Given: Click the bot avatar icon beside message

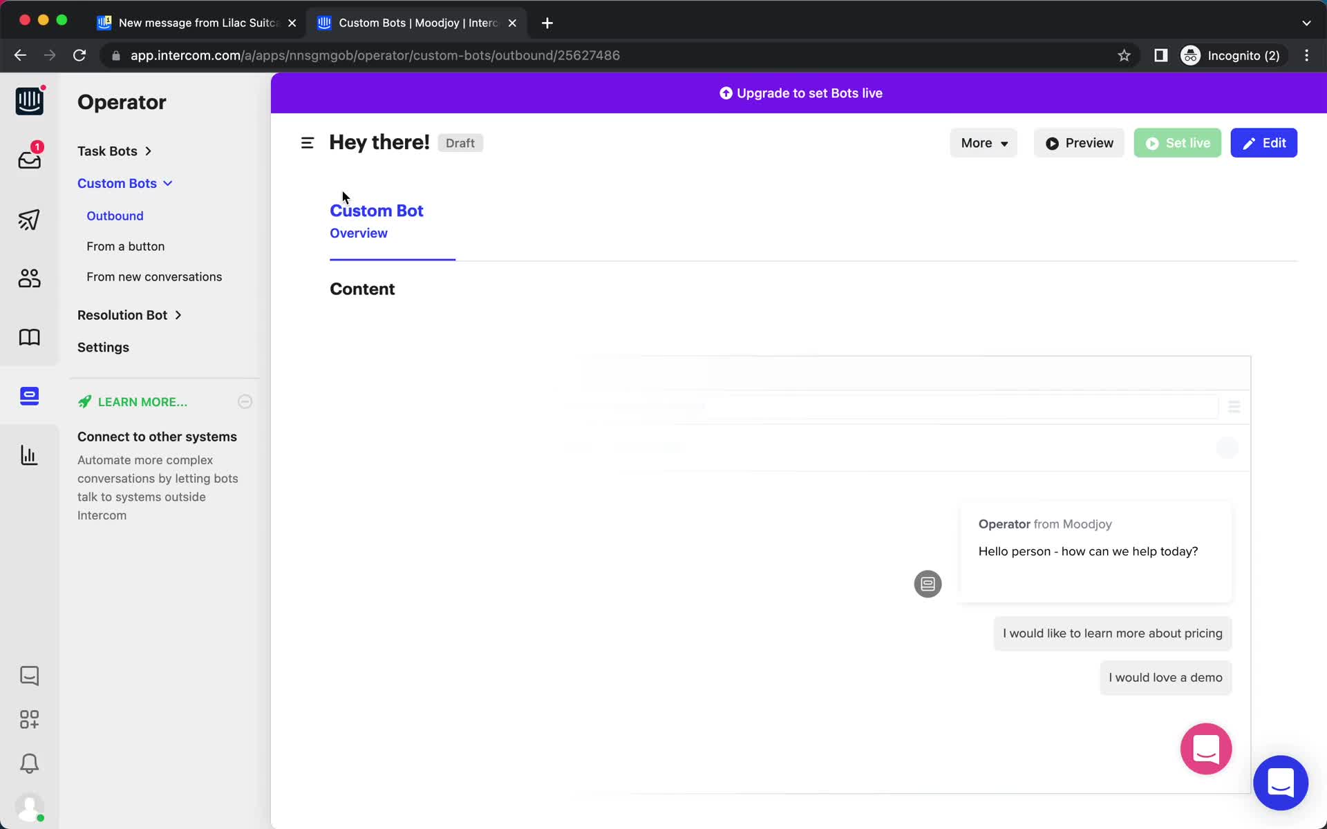Looking at the screenshot, I should 928,584.
